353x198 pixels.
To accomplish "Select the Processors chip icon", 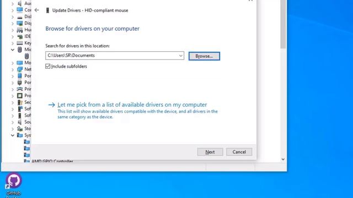I will pos(20,96).
